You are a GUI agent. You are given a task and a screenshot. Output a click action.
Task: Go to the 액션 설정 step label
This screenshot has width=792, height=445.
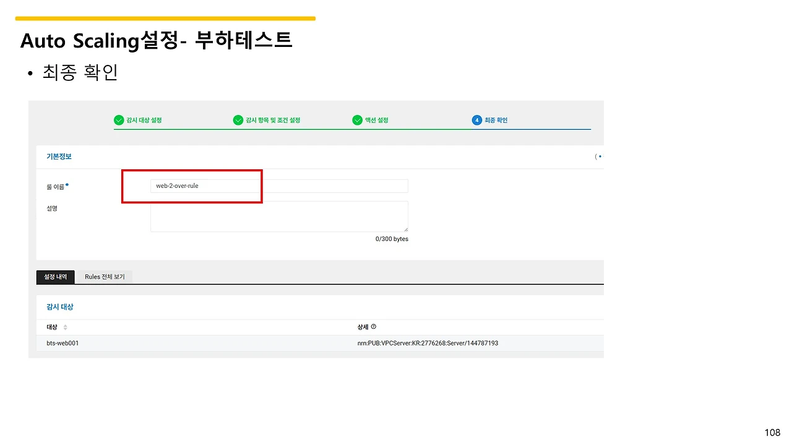coord(376,120)
